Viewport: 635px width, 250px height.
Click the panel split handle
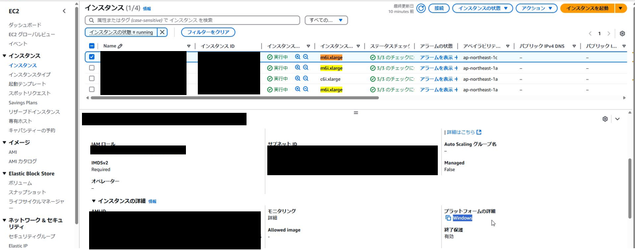point(356,112)
